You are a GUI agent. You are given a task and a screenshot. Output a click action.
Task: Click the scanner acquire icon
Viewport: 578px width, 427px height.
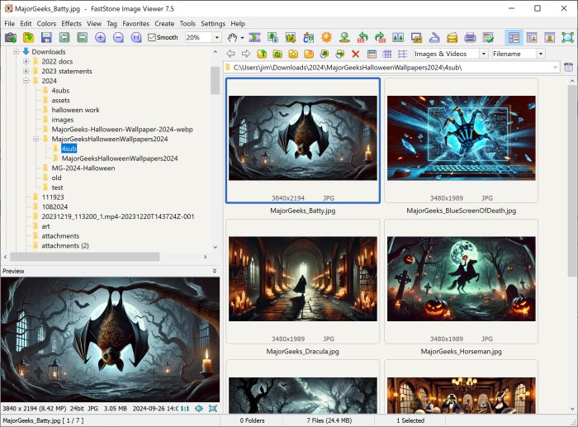pos(434,37)
